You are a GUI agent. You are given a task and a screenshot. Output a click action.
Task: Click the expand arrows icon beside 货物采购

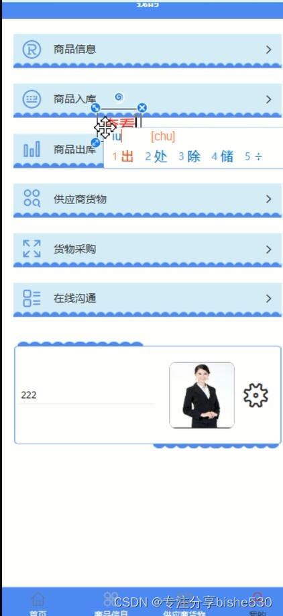pos(32,249)
